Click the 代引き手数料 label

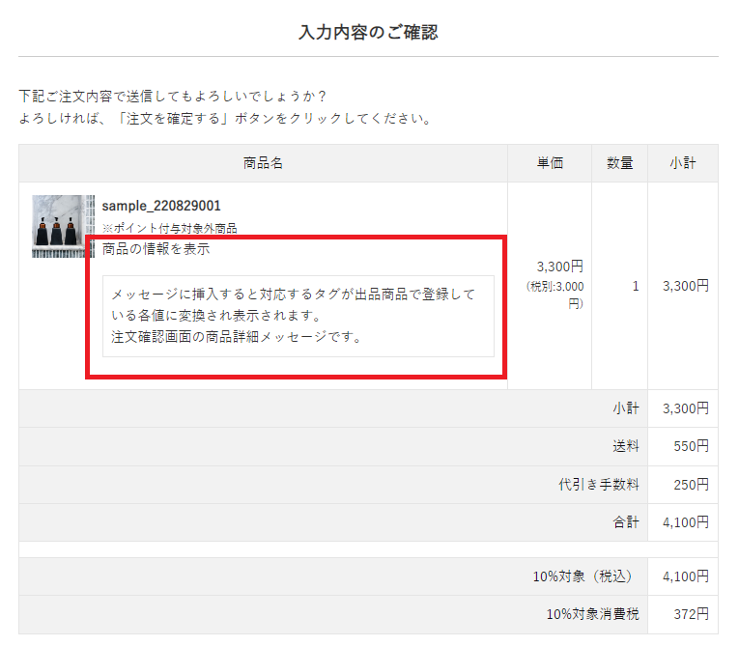click(x=599, y=485)
